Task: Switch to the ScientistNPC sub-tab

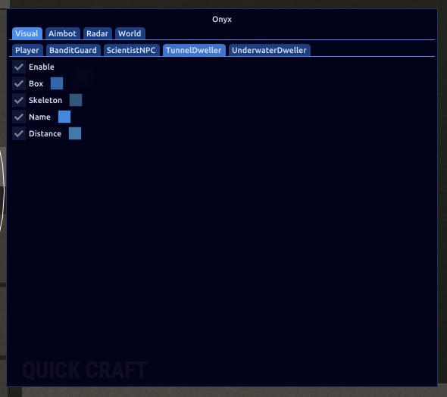Action: tap(131, 51)
